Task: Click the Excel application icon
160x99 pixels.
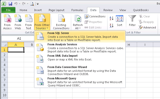Action: coord(4,4)
